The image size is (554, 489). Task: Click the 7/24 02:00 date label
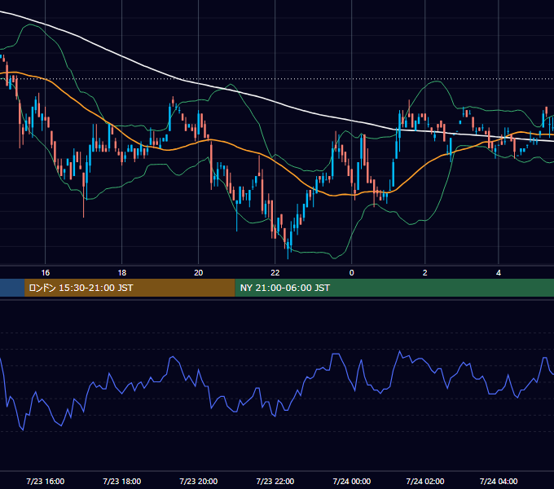coord(425,482)
